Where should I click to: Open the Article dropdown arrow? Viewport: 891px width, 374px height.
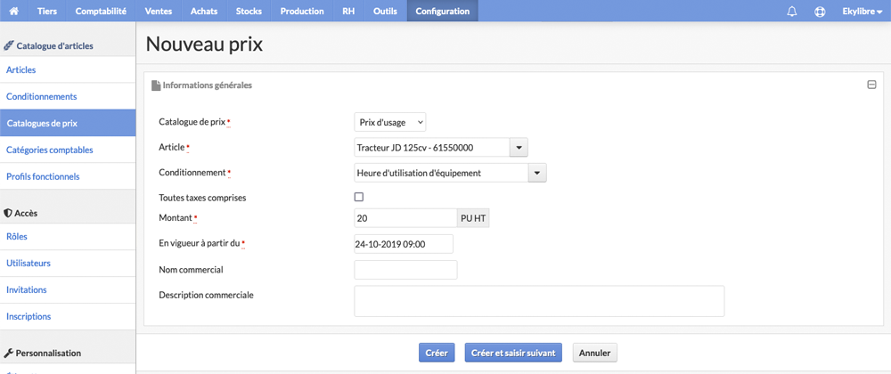coord(519,148)
